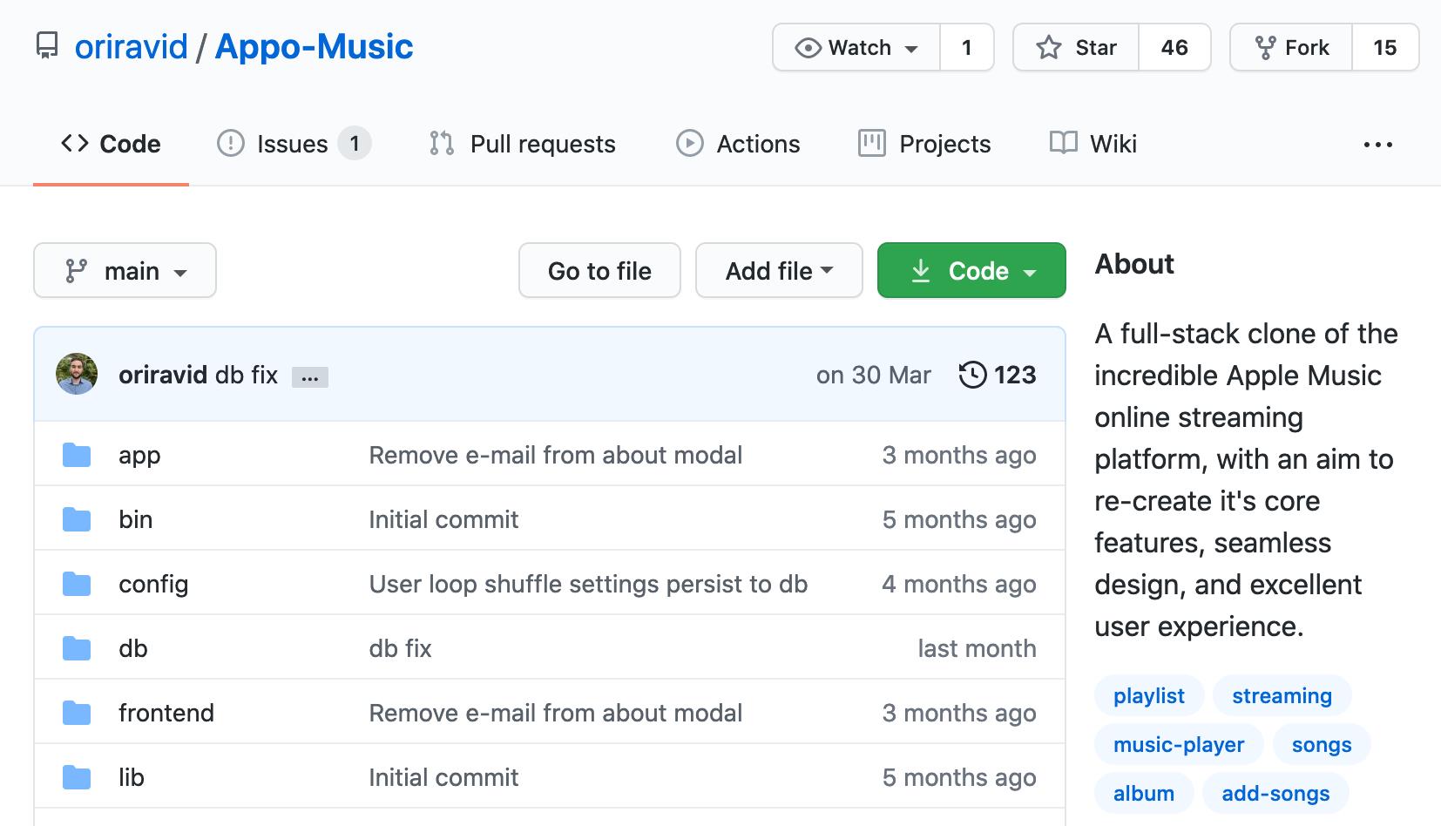This screenshot has width=1441, height=826.
Task: Click '4 months ago' in the config row
Action: [x=959, y=584]
